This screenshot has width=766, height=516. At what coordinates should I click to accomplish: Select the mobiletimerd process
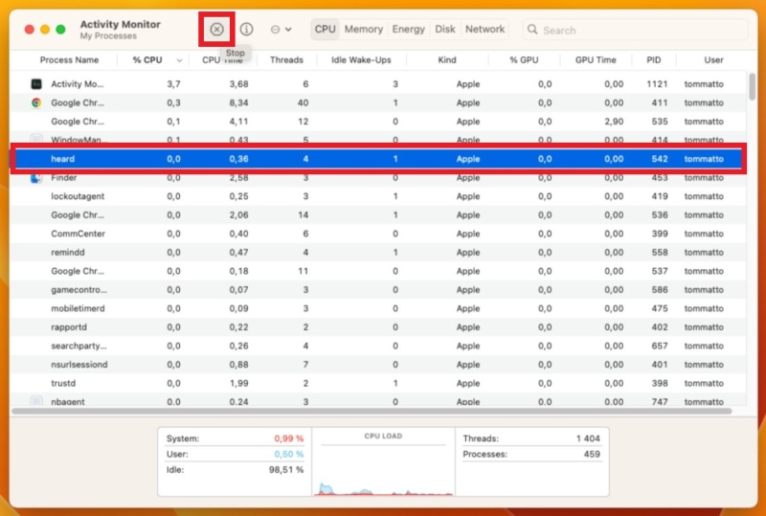click(x=378, y=309)
